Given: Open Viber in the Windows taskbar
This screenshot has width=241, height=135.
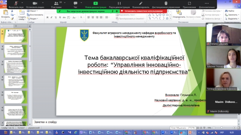Looking at the screenshot, I should [83, 132].
